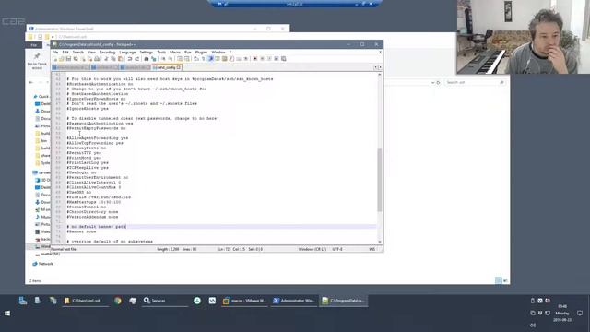Click the Close document toolbar icon

83,59
